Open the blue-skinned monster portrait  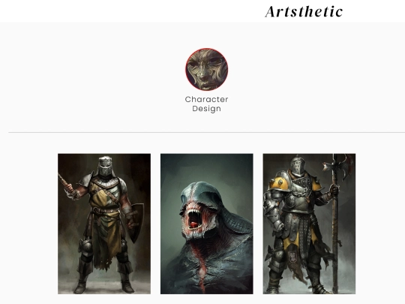pos(207,224)
